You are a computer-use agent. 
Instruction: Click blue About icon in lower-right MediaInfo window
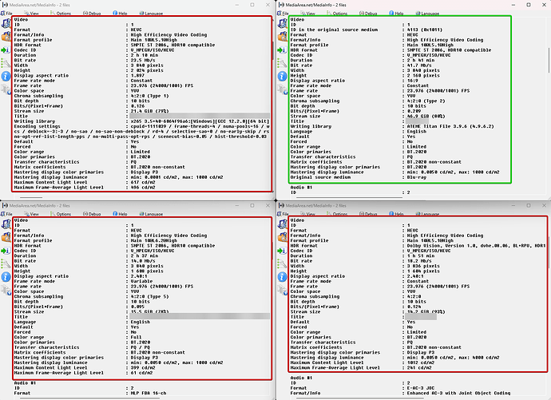pyautogui.click(x=283, y=277)
